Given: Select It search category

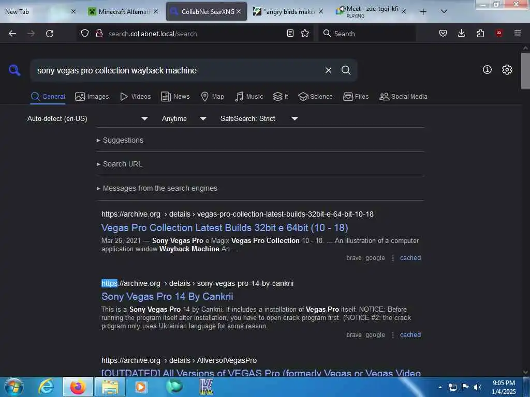Looking at the screenshot, I should 281,97.
